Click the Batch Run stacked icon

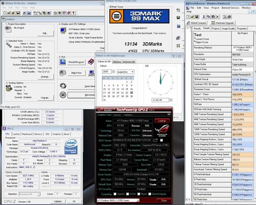pyautogui.click(x=62, y=73)
